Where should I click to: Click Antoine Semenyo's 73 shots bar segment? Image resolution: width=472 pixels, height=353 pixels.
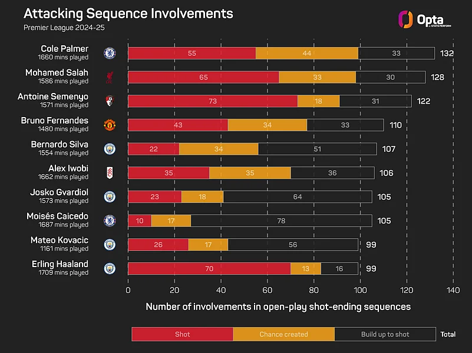point(212,101)
